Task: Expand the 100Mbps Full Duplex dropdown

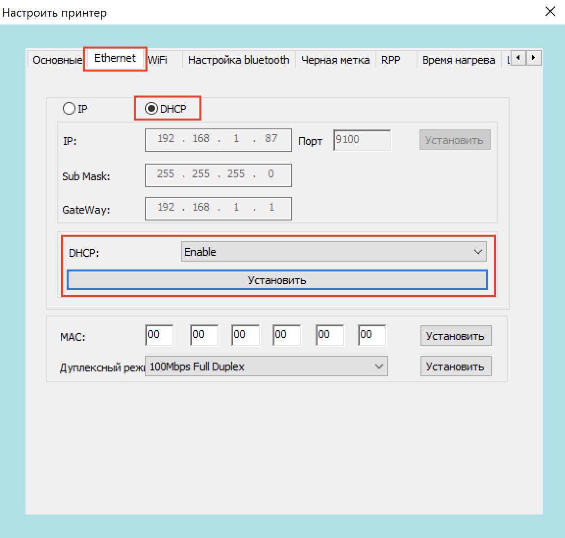Action: pos(266,367)
